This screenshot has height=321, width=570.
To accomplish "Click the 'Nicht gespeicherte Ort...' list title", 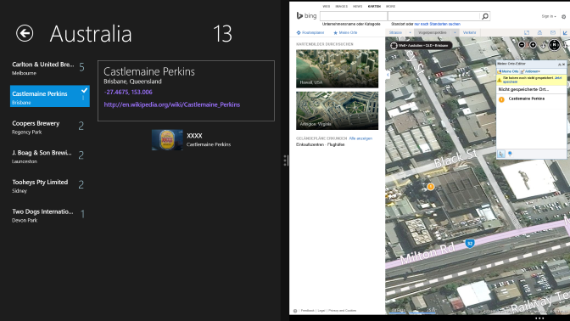I will 523,89.
